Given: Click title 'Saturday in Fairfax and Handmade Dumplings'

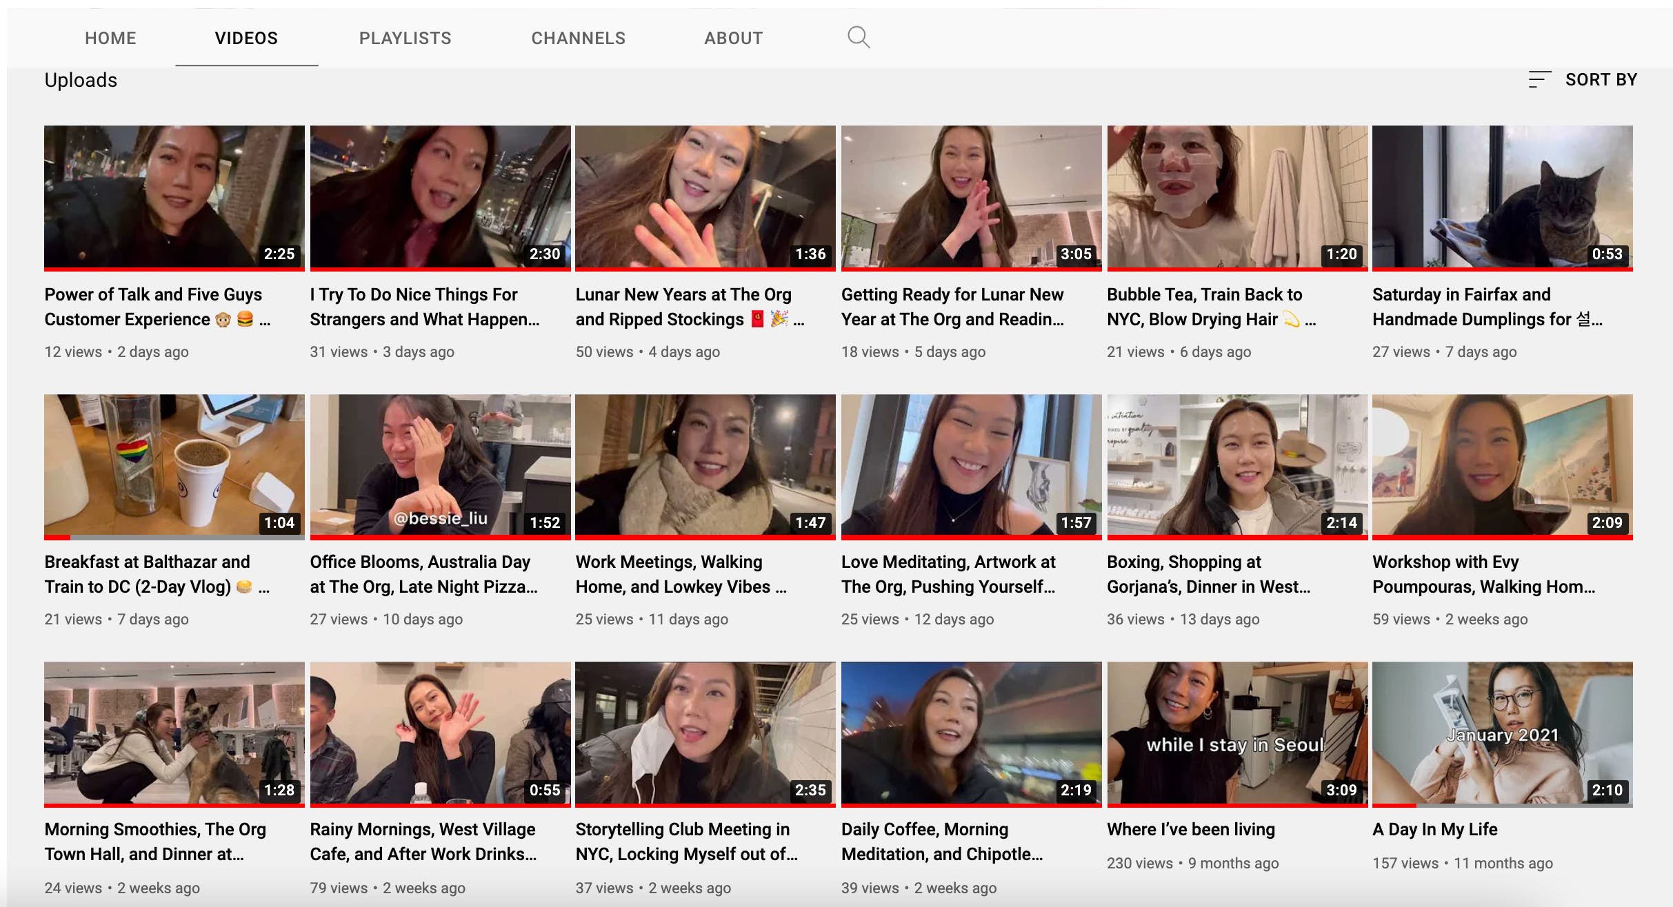Looking at the screenshot, I should 1487,307.
